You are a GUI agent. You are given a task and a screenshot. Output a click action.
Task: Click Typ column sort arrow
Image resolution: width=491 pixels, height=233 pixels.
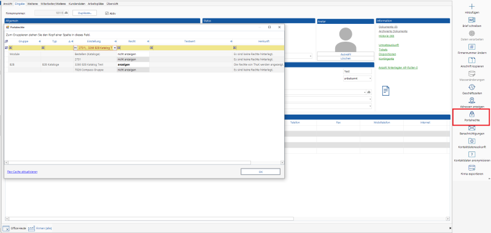pos(69,41)
